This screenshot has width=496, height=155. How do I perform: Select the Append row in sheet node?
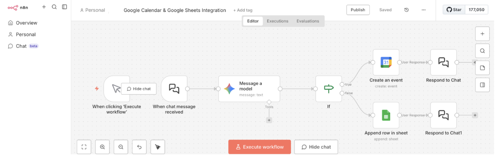pos(386,115)
